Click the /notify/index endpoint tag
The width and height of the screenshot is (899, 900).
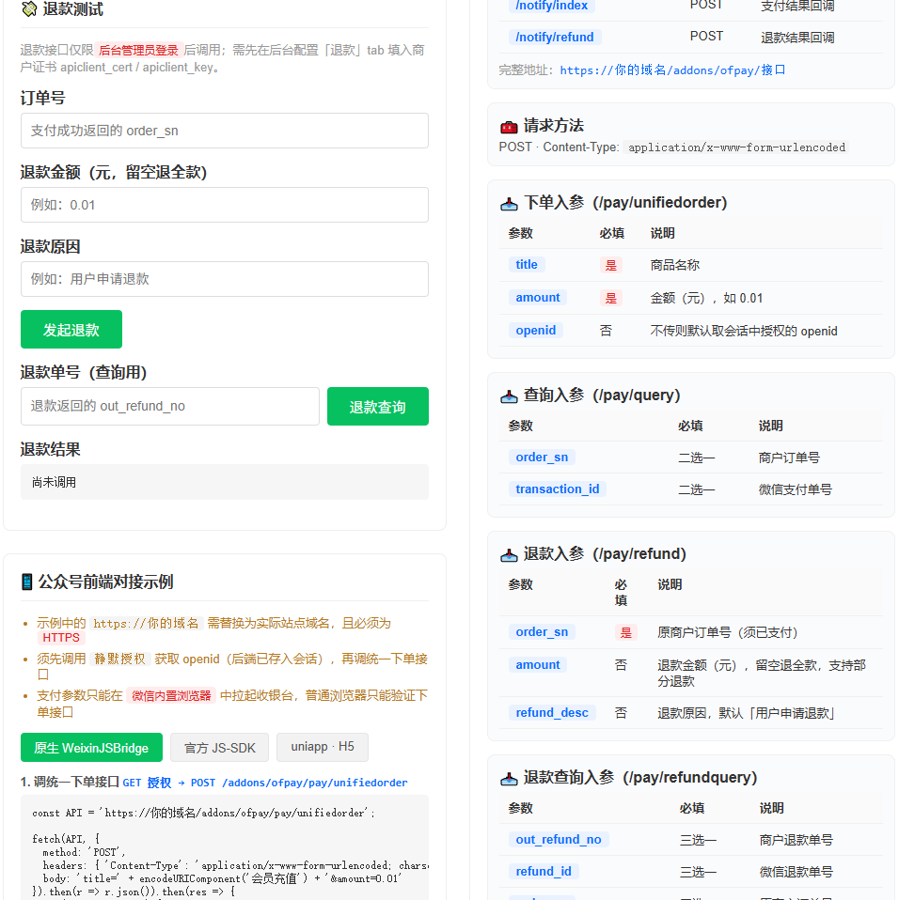click(x=551, y=6)
